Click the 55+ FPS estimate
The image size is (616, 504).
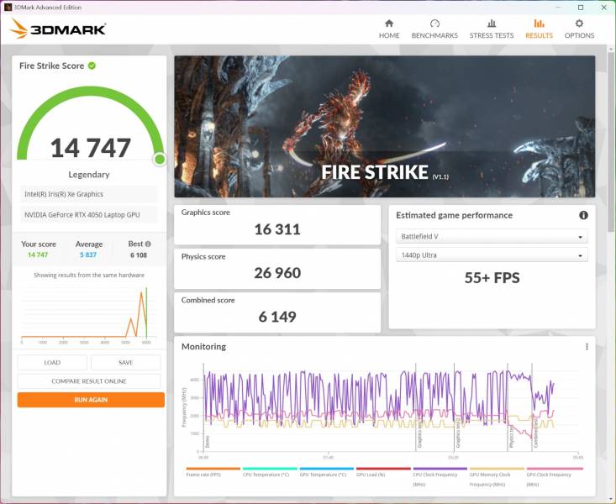(x=492, y=278)
